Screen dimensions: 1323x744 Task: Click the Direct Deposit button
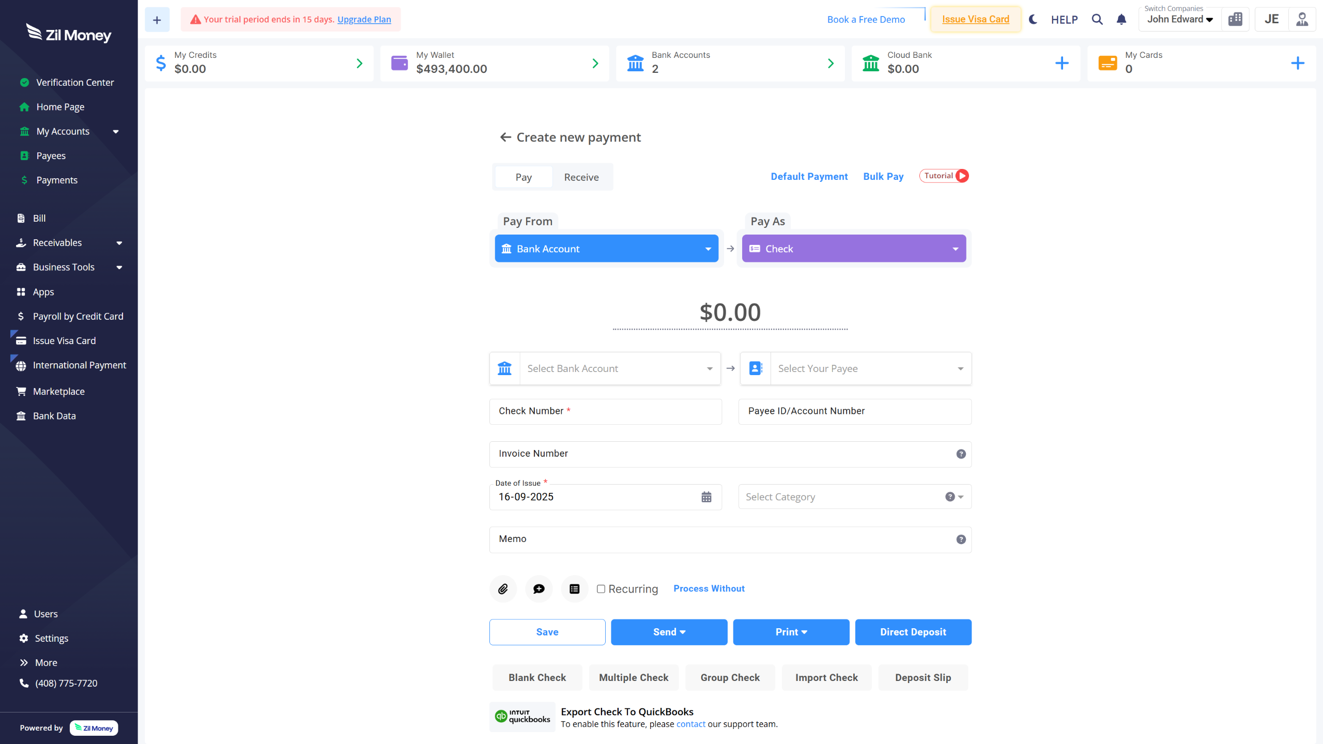tap(913, 632)
